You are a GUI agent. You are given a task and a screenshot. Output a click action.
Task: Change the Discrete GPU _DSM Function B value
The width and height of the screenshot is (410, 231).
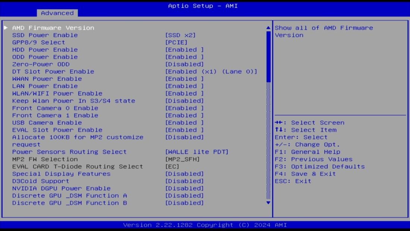184,203
